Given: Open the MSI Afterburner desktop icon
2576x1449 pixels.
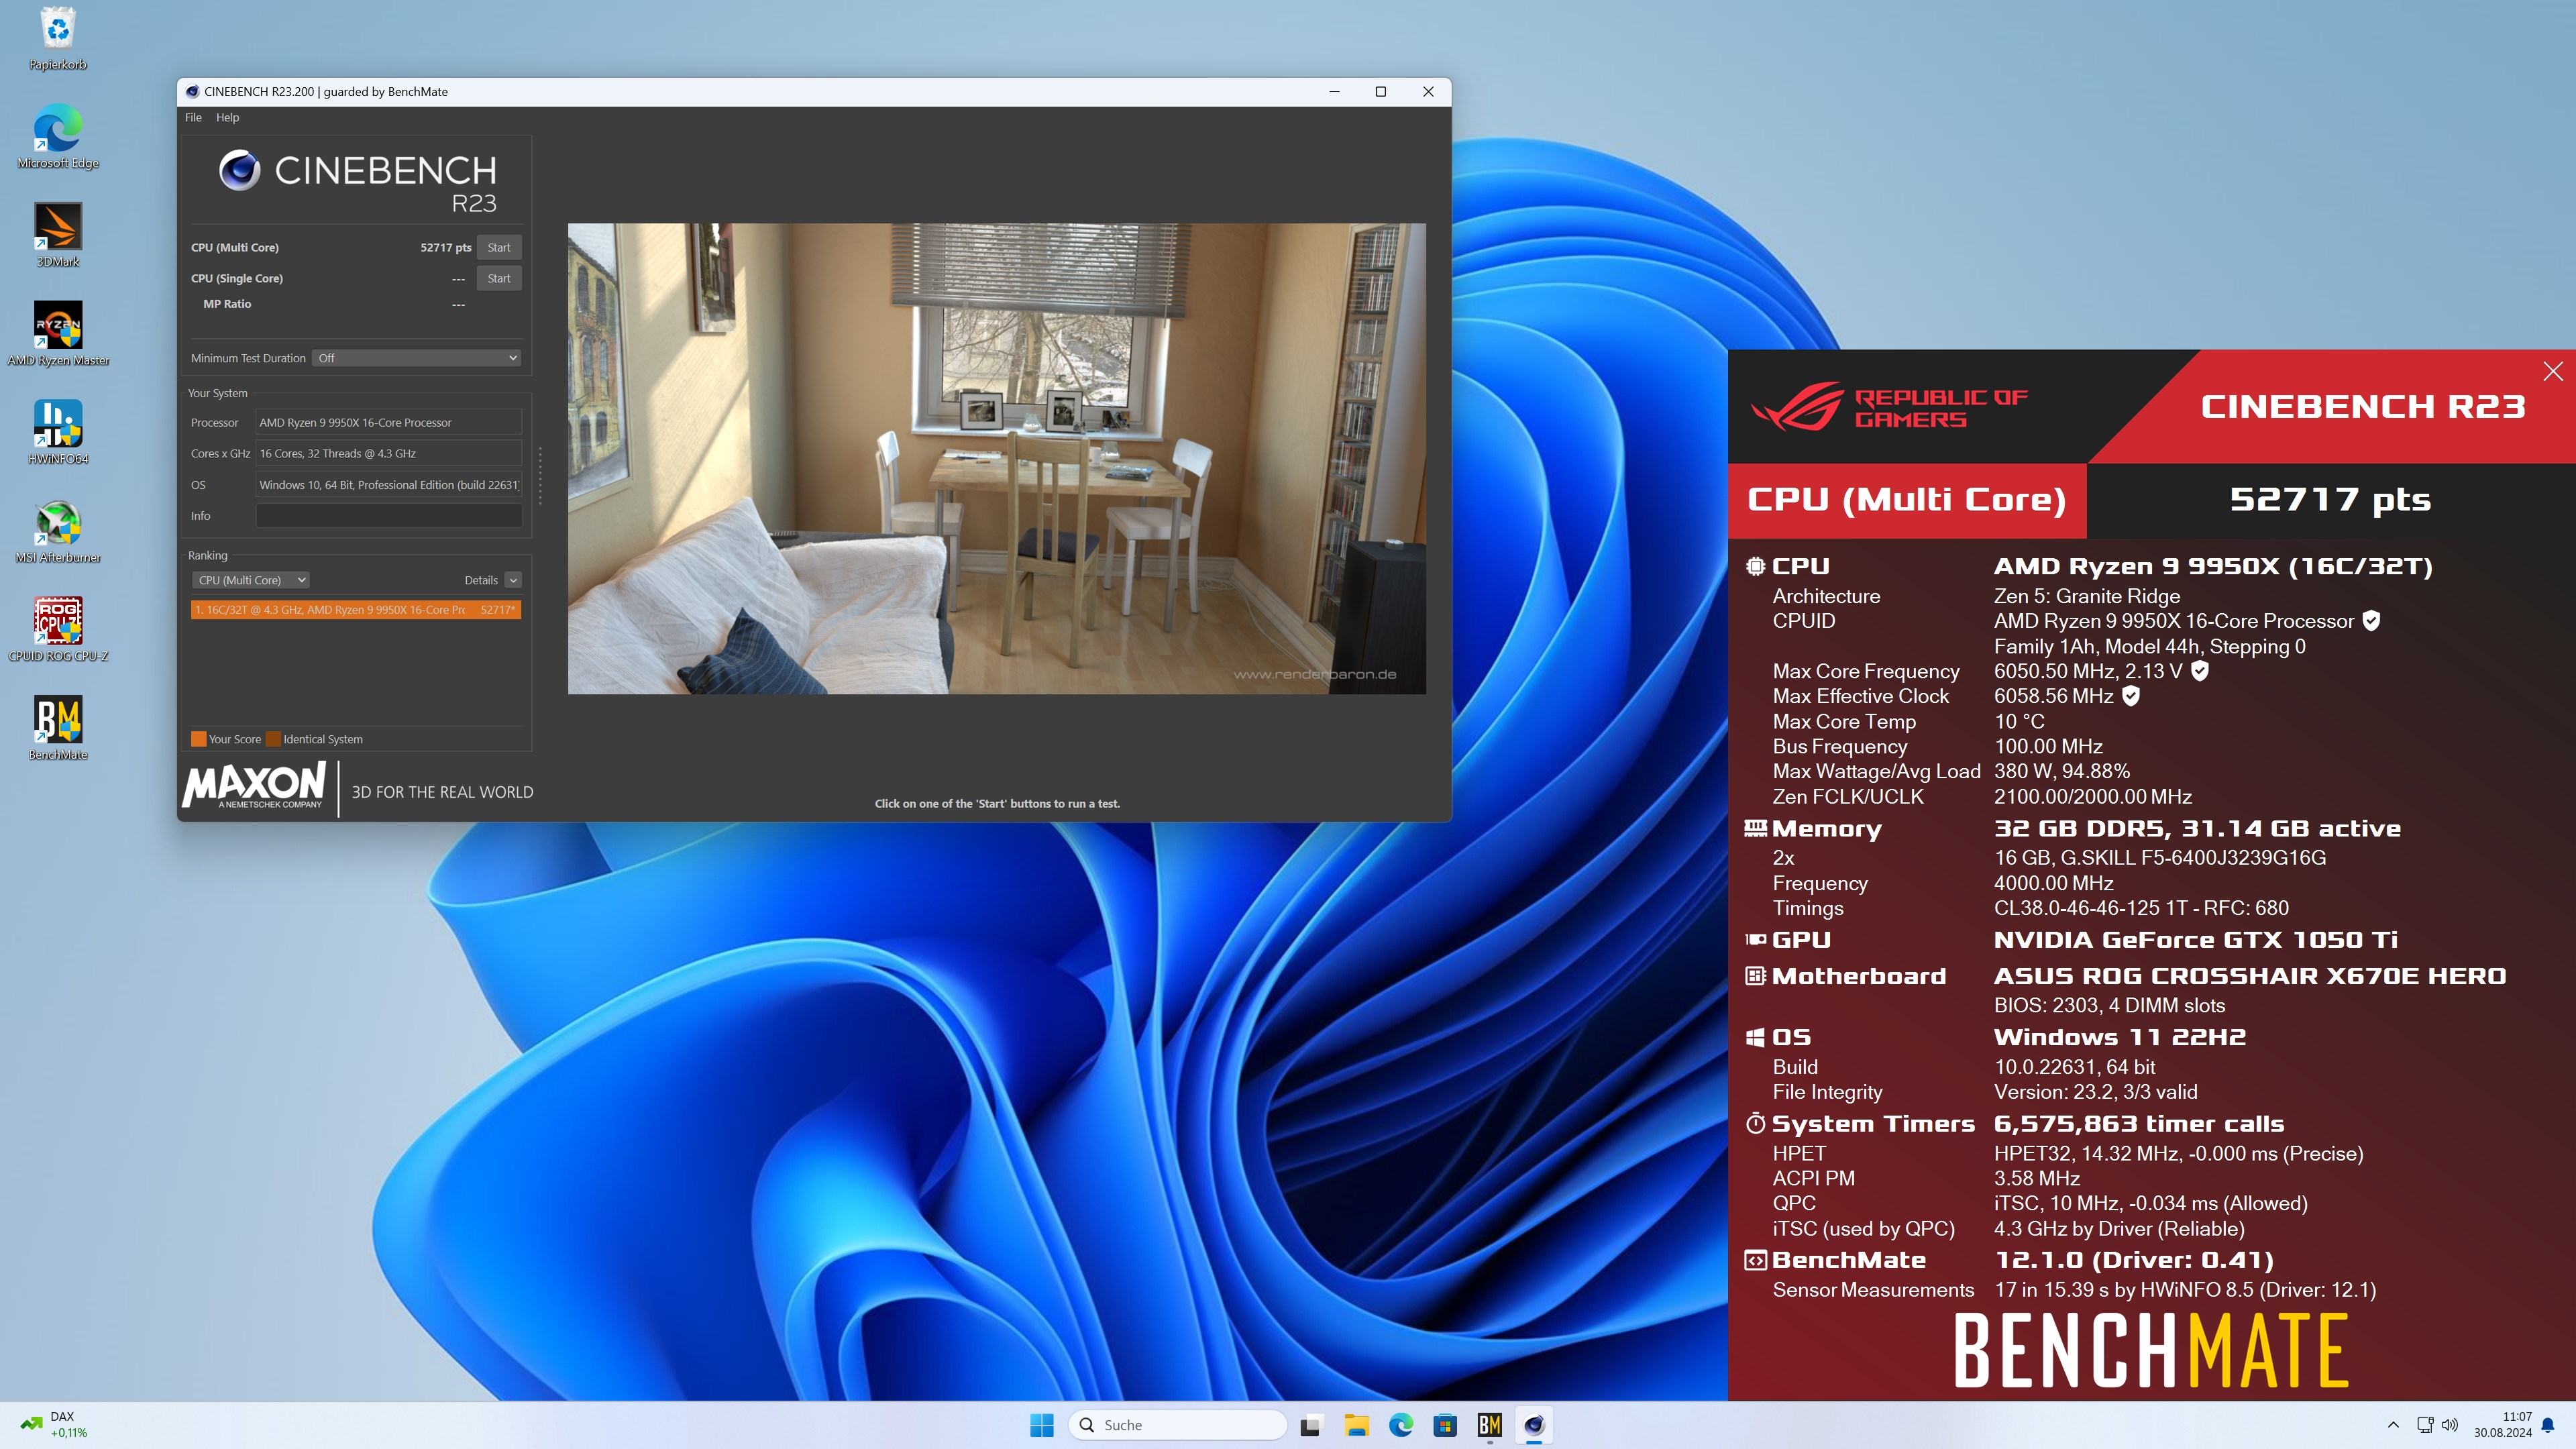Looking at the screenshot, I should coord(58,523).
